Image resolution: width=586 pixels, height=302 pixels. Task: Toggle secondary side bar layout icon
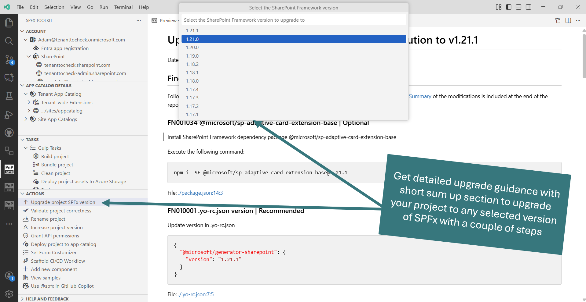(x=529, y=7)
